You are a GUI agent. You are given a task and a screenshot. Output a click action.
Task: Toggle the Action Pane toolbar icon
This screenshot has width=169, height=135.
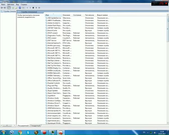click(23, 8)
